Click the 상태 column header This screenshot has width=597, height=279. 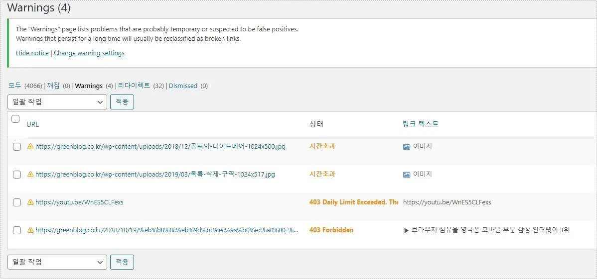pos(316,124)
